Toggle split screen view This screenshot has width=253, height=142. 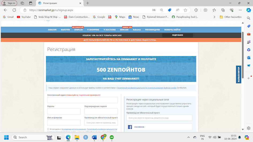[x=205, y=10]
